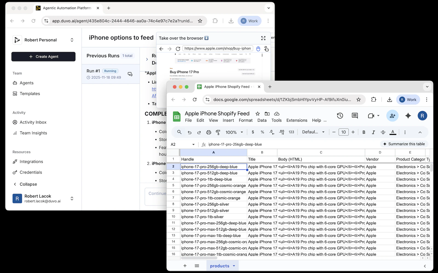Reload the embedded apple.com browser preview

tap(178, 49)
